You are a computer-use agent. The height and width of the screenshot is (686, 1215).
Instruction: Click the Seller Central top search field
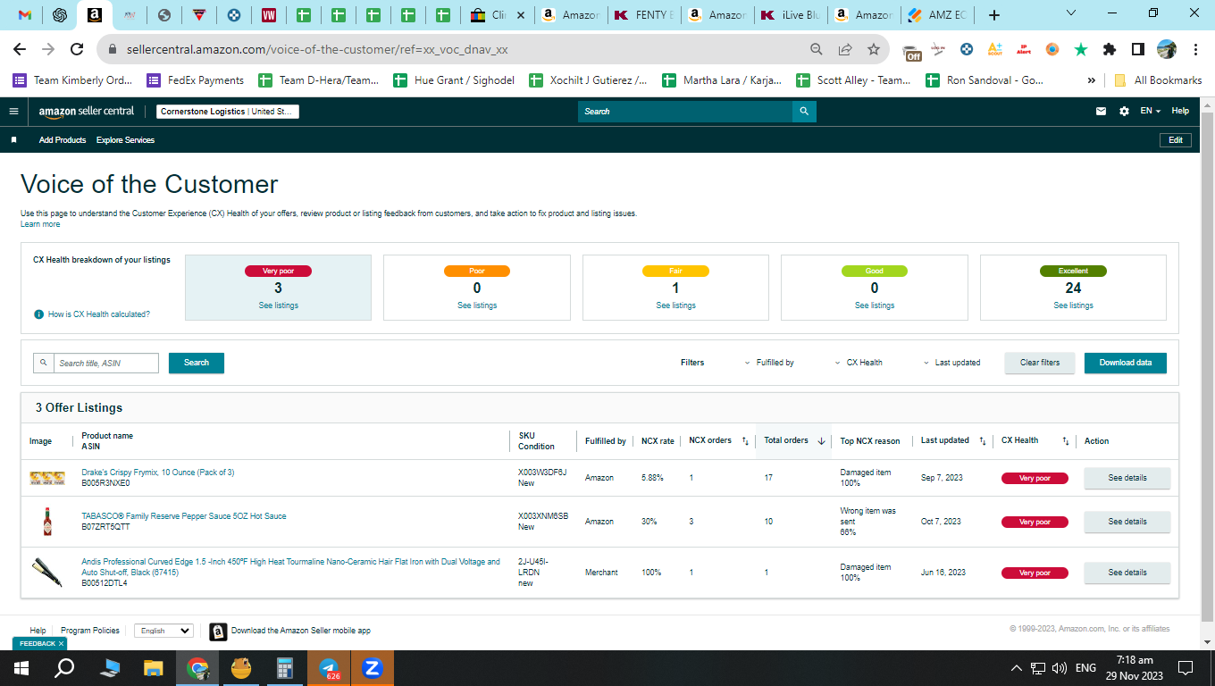[685, 112]
